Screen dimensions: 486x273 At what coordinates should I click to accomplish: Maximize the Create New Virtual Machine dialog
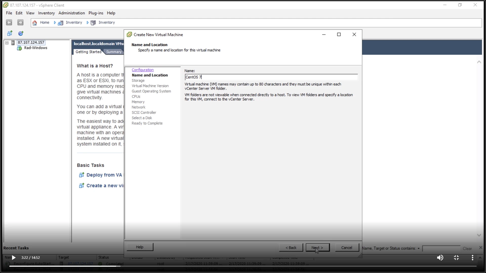pyautogui.click(x=339, y=35)
